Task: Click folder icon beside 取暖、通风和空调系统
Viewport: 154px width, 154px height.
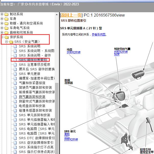Action: click(6, 23)
